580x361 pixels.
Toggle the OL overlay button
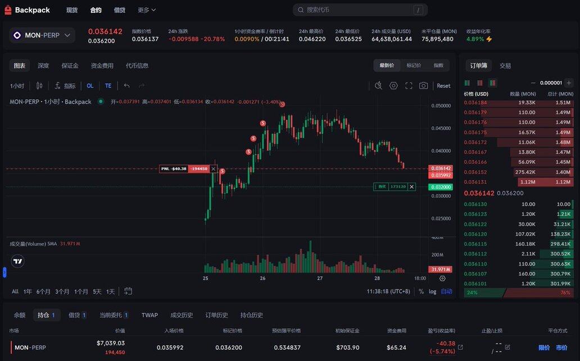coord(90,85)
